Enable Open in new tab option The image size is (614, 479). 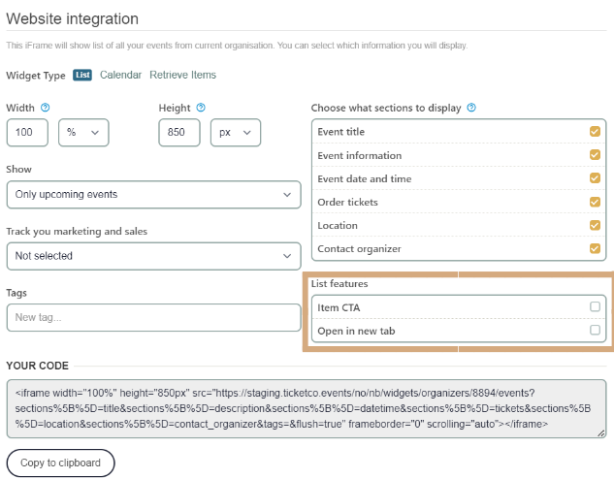[x=595, y=331]
